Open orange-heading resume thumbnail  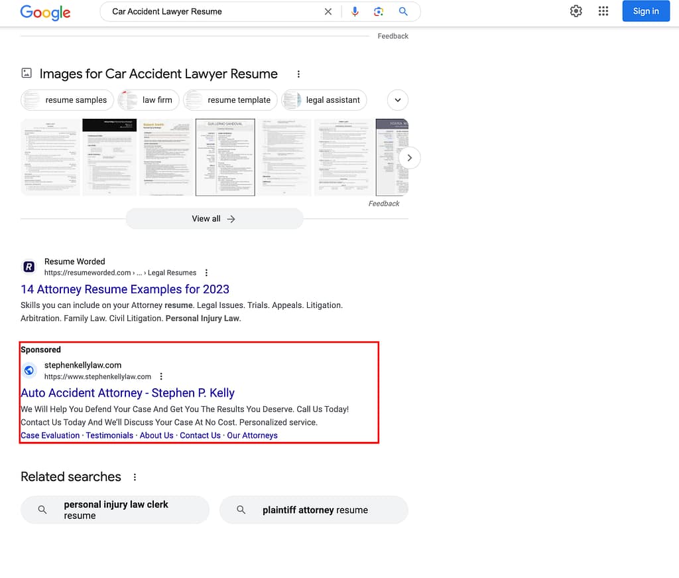pos(166,157)
